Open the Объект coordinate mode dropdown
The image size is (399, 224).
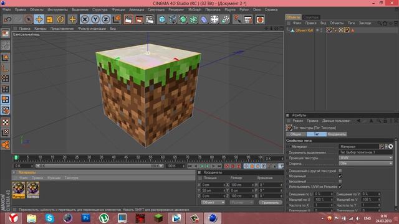click(x=213, y=202)
